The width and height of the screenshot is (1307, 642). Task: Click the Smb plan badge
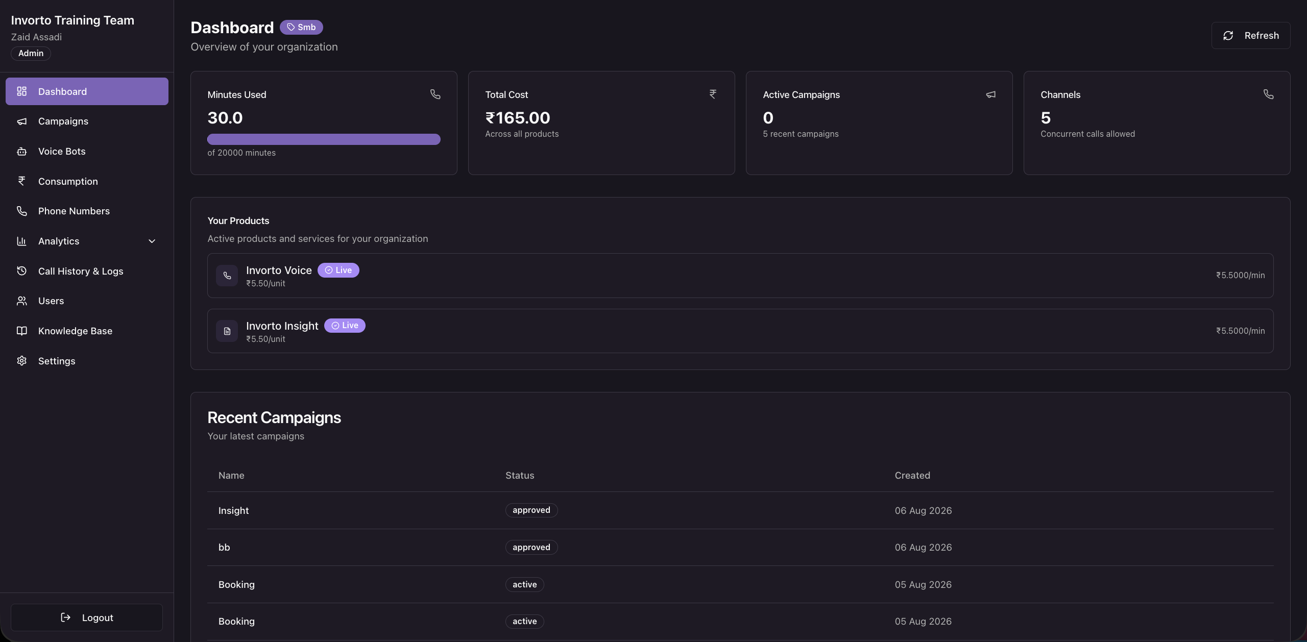pos(301,27)
